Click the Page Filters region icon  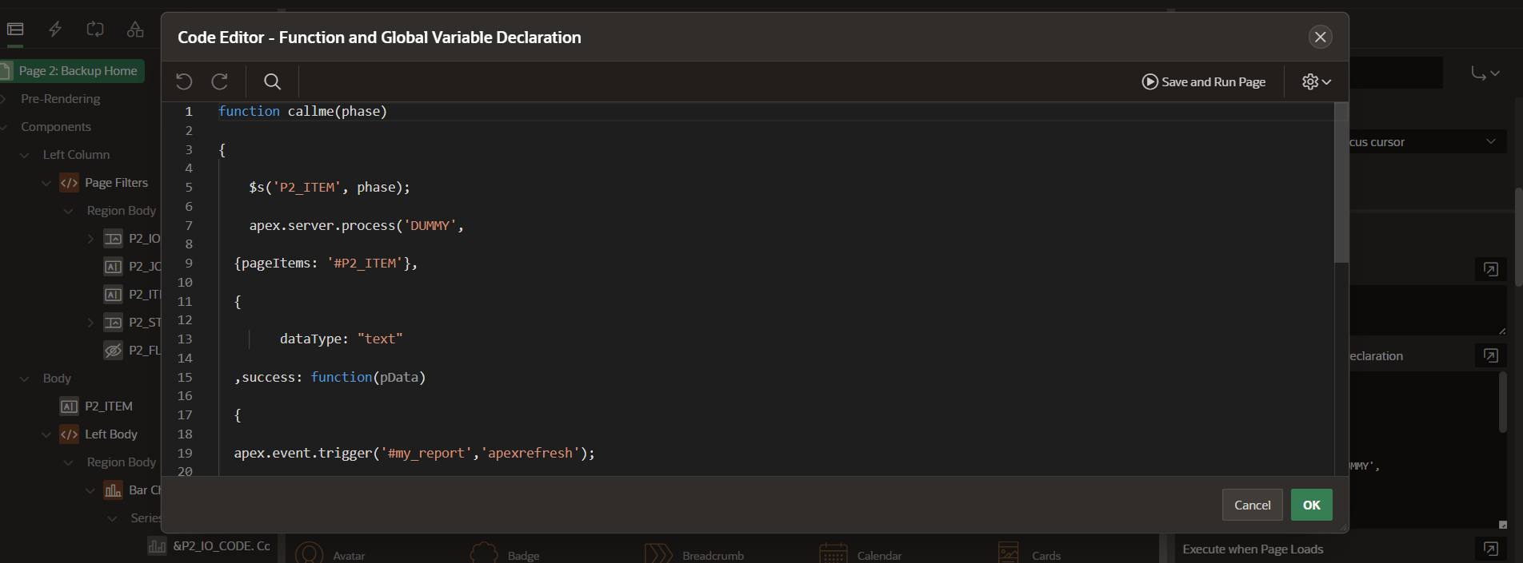(x=70, y=183)
